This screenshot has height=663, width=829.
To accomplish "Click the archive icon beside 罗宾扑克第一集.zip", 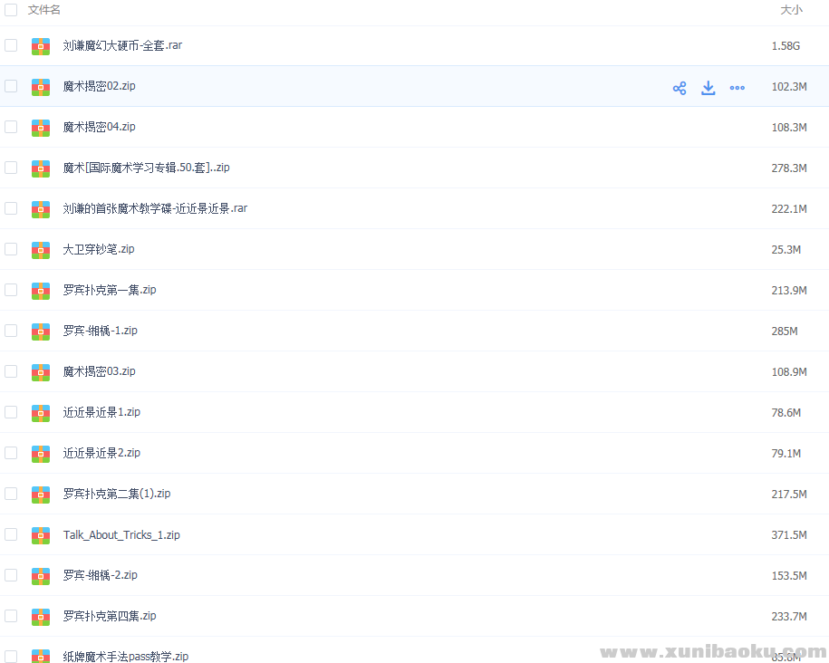I will click(x=41, y=290).
